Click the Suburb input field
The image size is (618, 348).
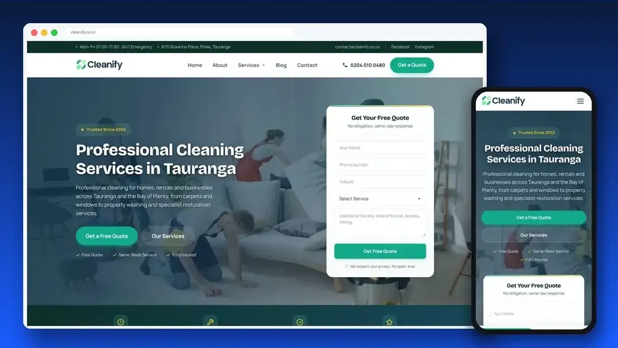click(380, 182)
